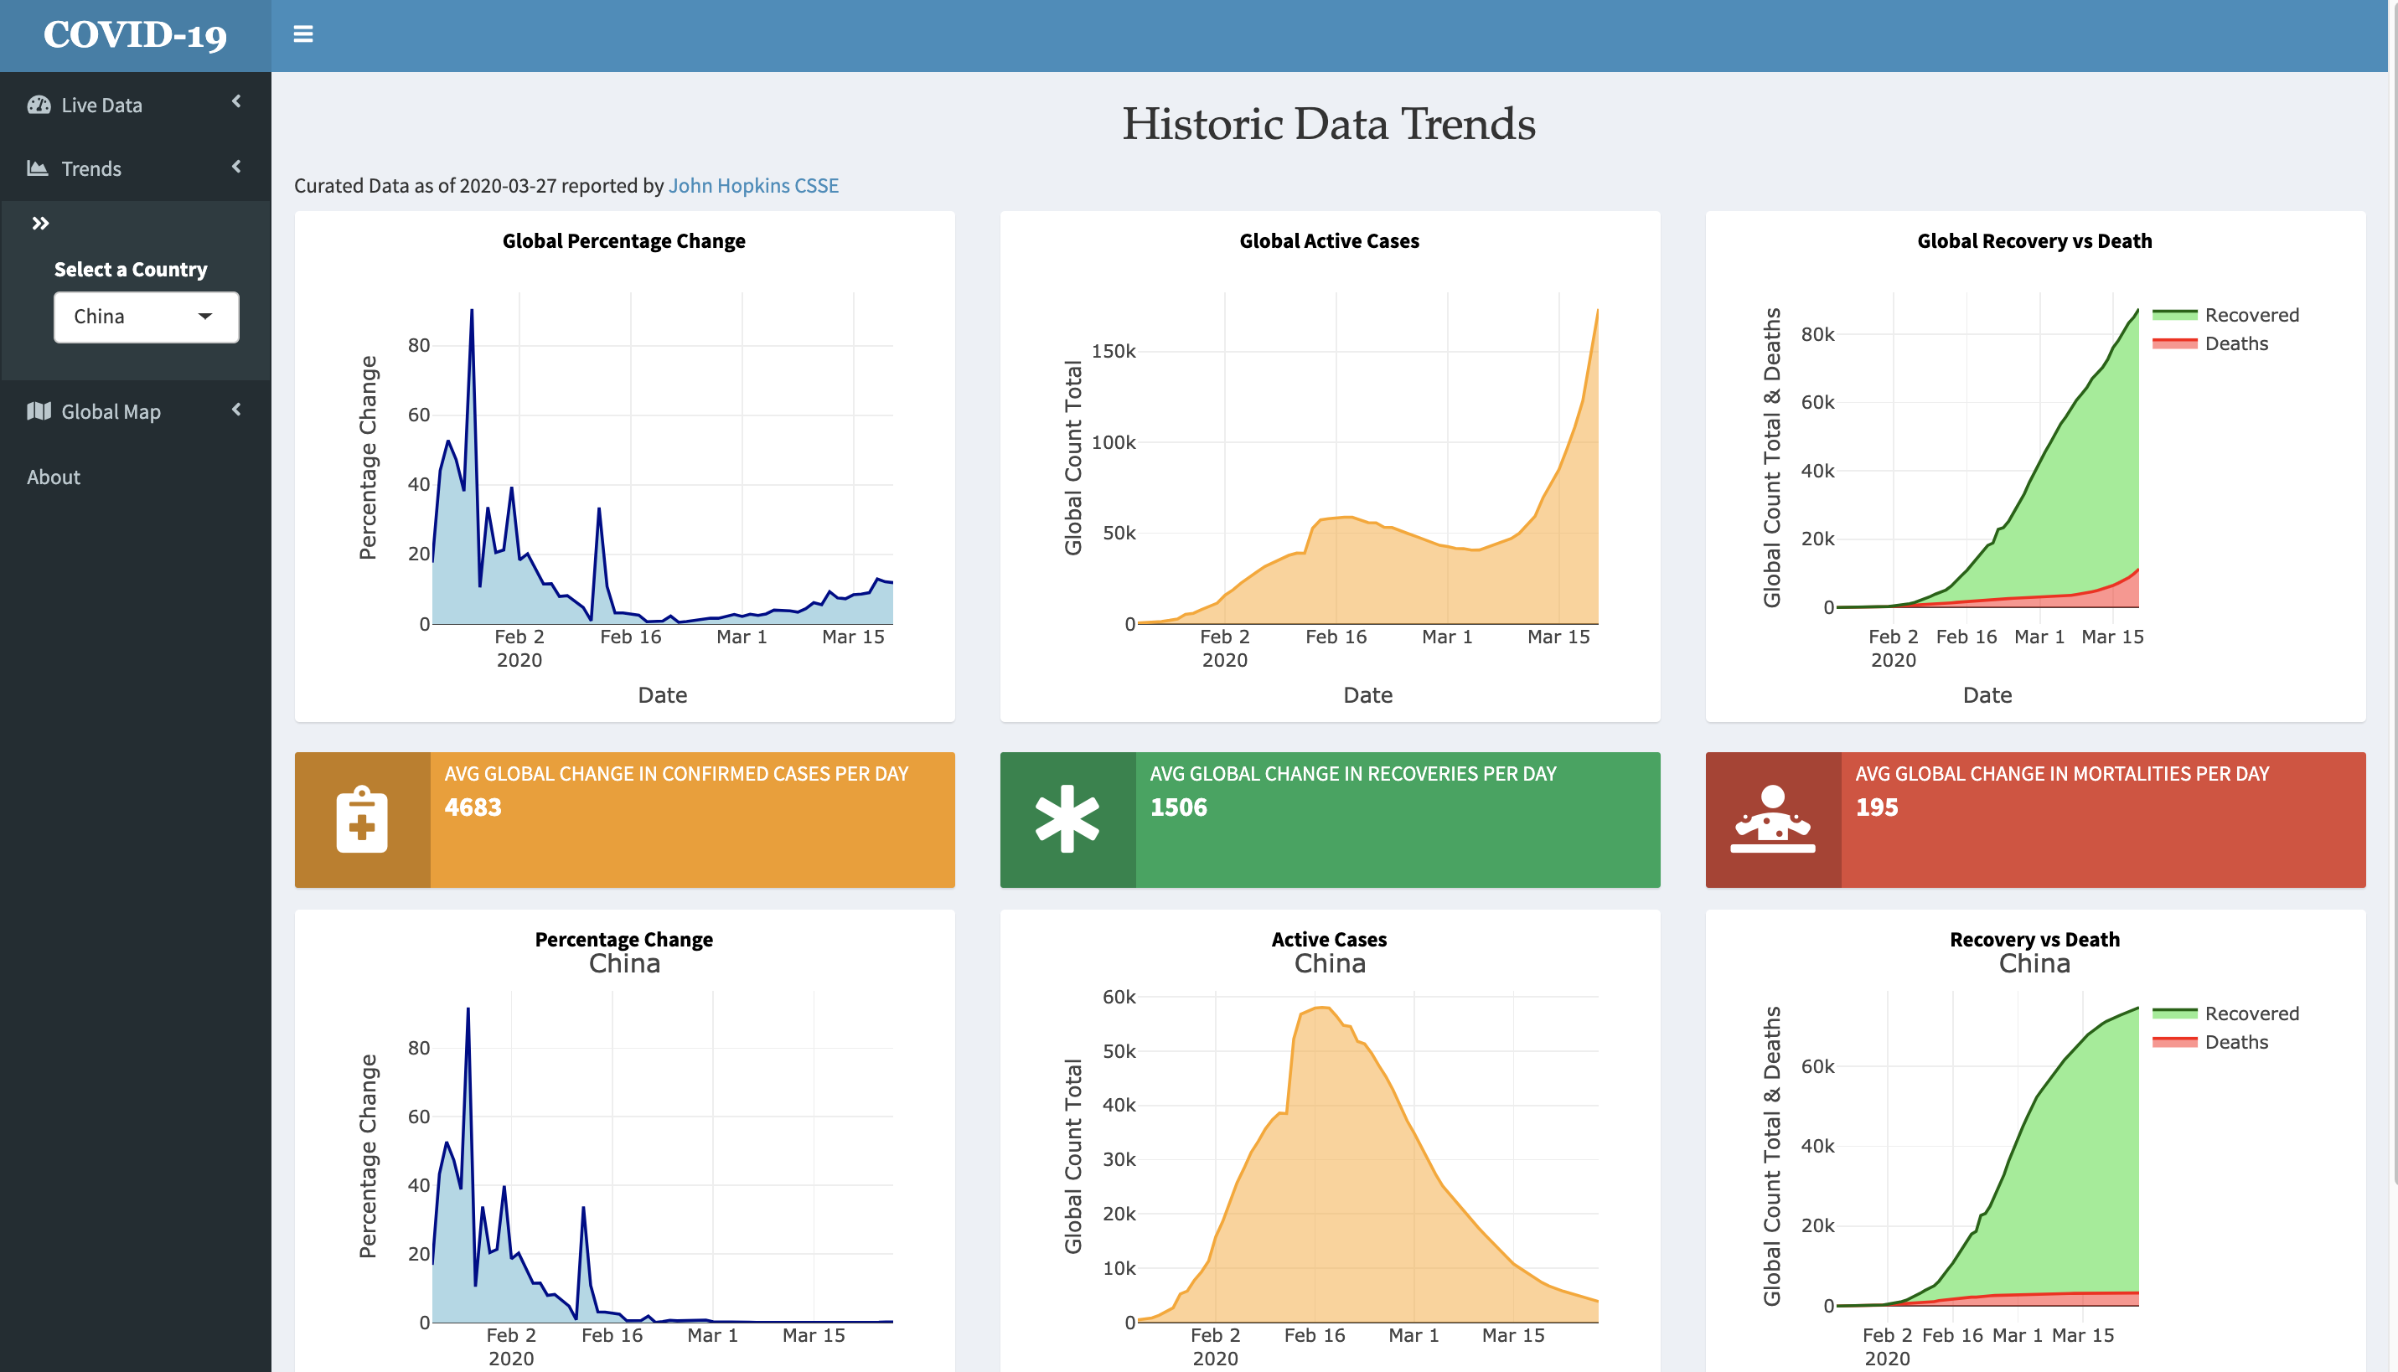Toggle Recovered series in Global Recovery legend
Viewport: 2398px width, 1372px height.
point(2225,315)
